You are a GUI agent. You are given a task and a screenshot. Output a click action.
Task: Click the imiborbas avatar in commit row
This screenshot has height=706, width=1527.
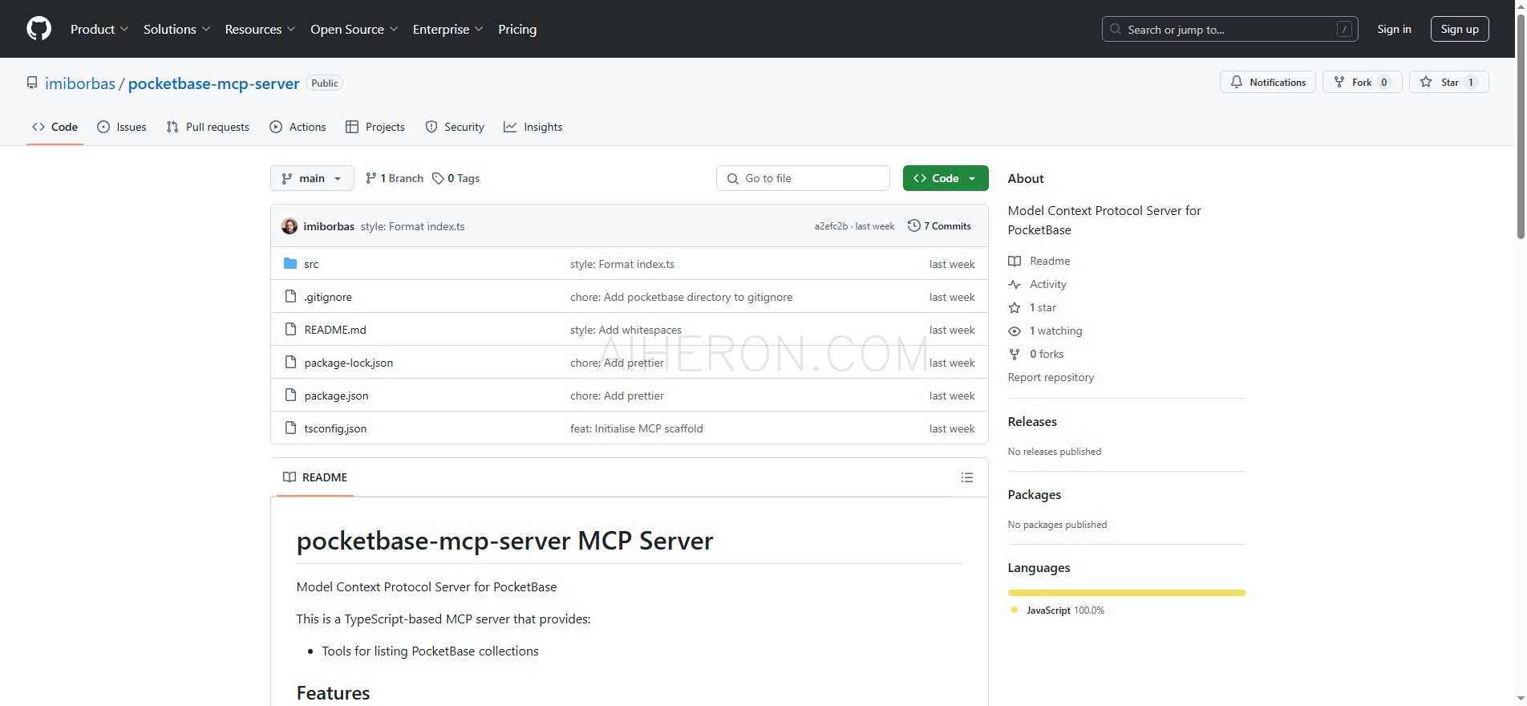click(290, 226)
